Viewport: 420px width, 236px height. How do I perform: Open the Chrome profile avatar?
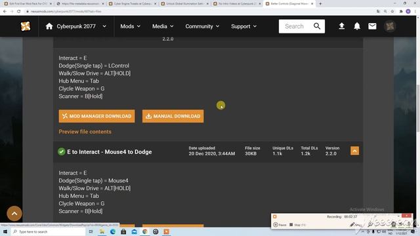point(408,12)
